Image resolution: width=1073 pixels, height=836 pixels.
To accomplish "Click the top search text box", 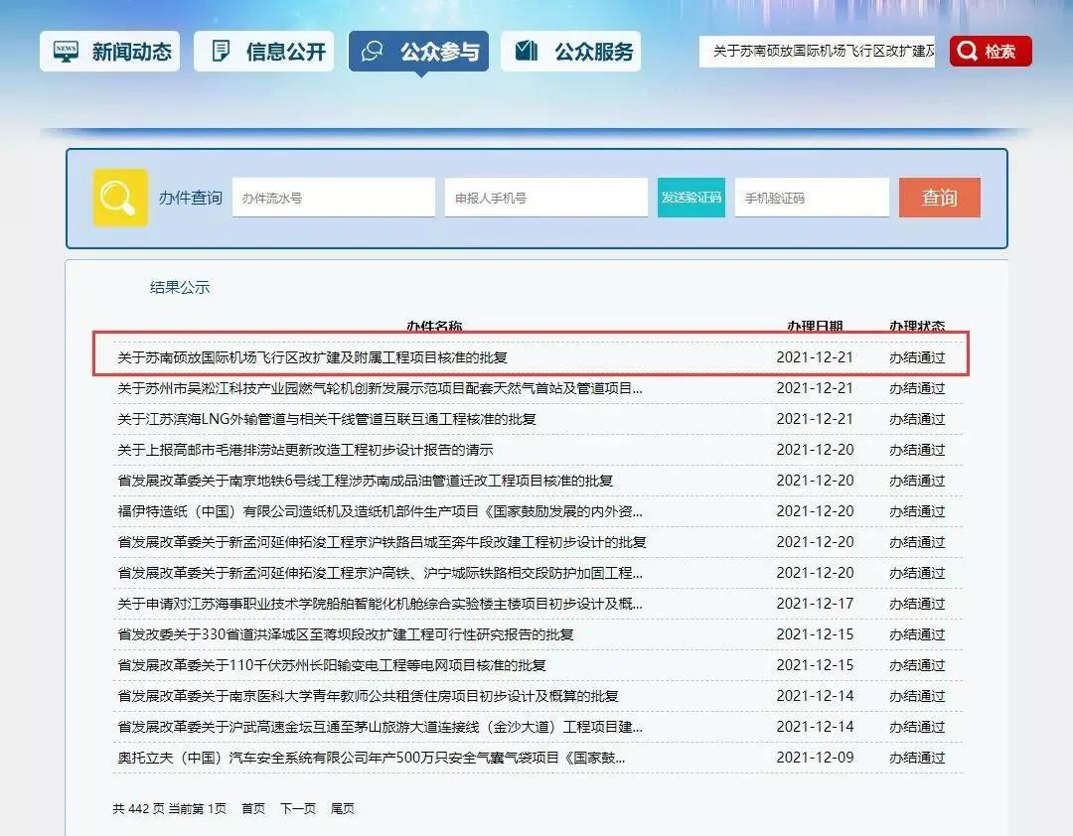I will (819, 52).
